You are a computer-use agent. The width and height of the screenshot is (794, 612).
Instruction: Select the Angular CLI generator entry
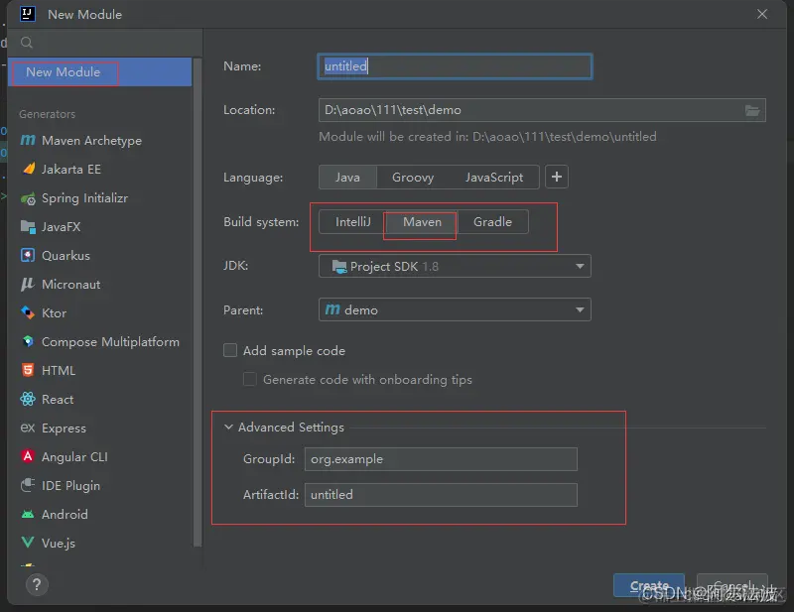point(100,456)
